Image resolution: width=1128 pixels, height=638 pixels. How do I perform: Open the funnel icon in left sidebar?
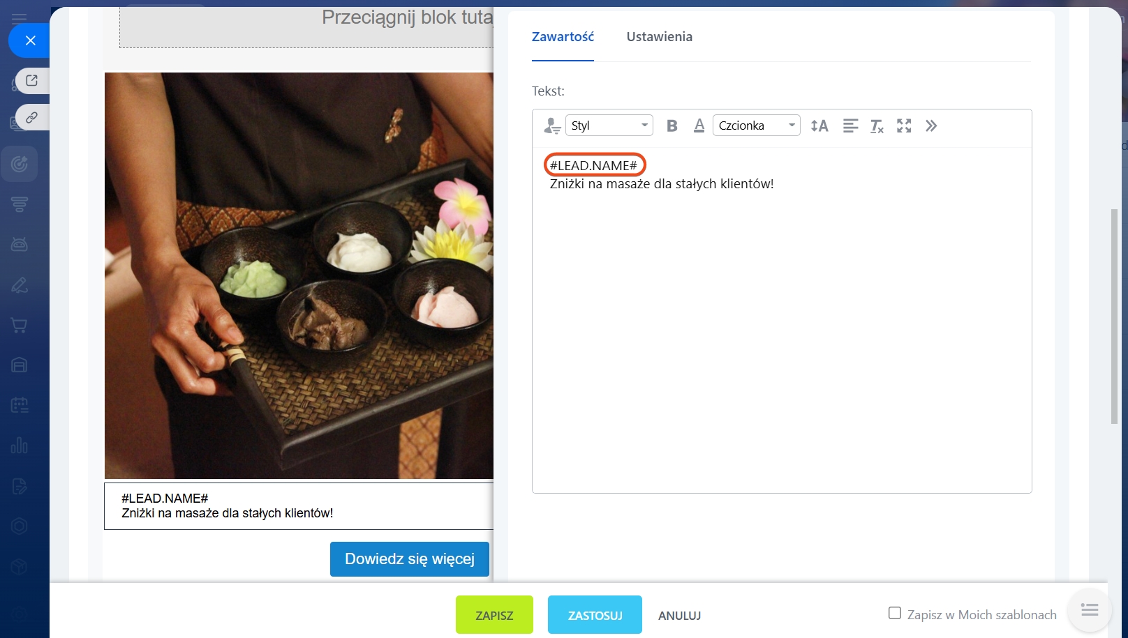[x=20, y=204]
